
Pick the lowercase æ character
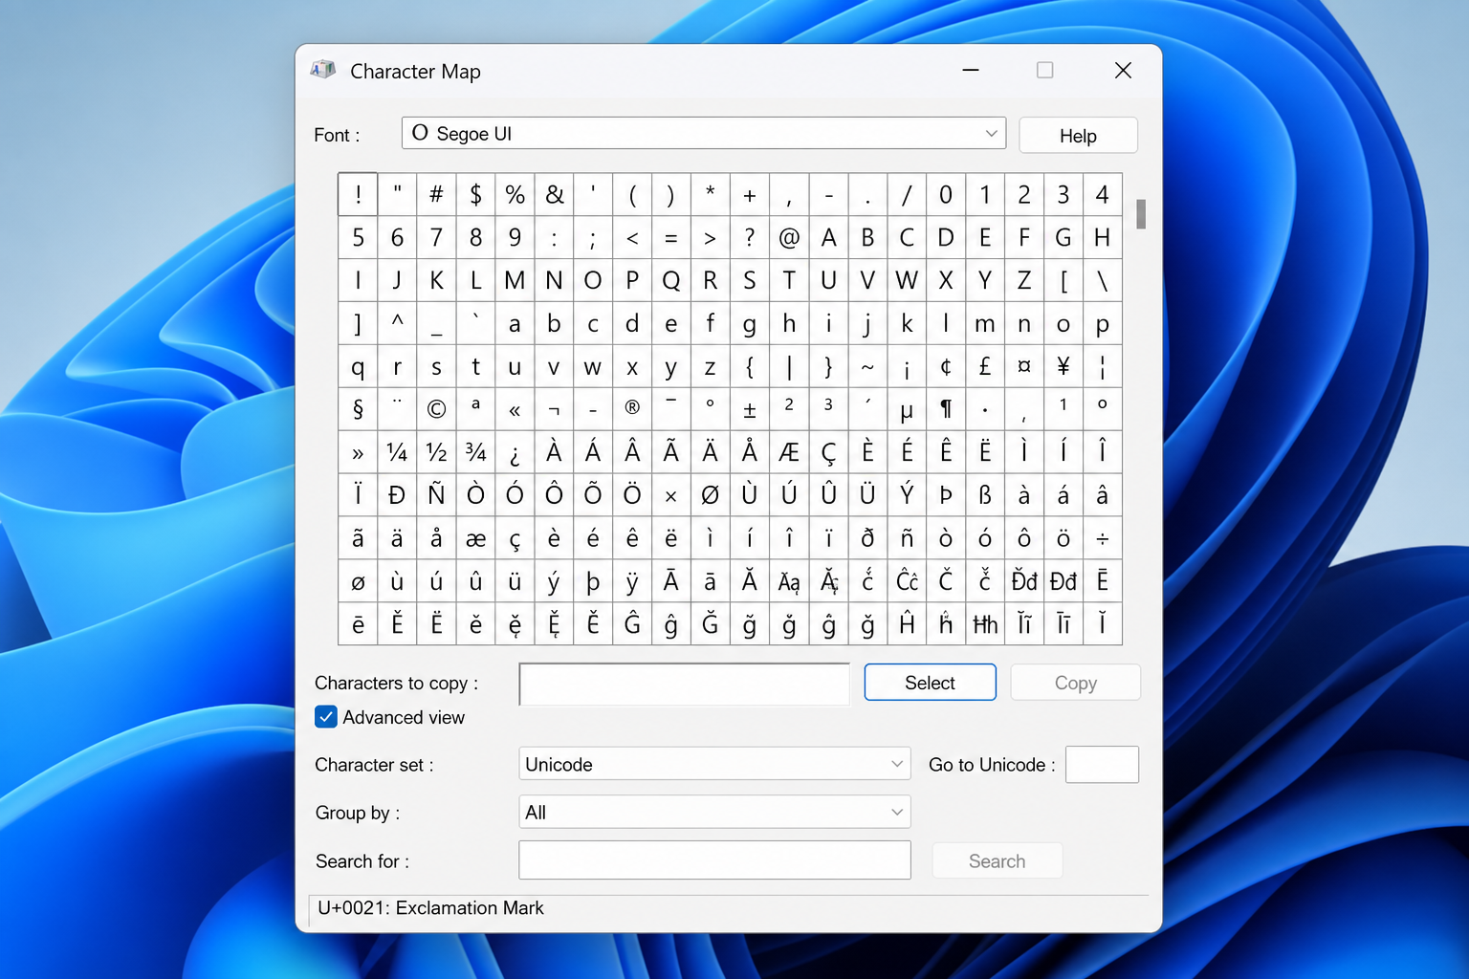pyautogui.click(x=475, y=539)
